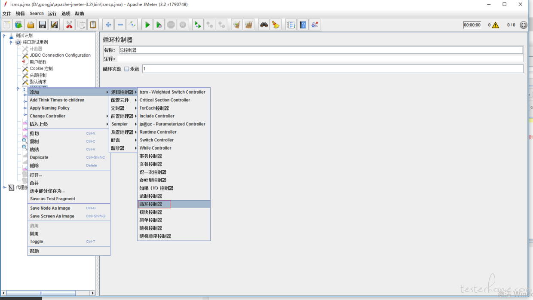Select the Cookie 控制 tree item
The height and width of the screenshot is (300, 533).
click(x=41, y=69)
